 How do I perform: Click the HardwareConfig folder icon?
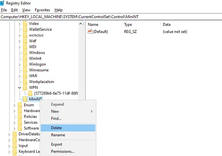pyautogui.click(x=14, y=140)
